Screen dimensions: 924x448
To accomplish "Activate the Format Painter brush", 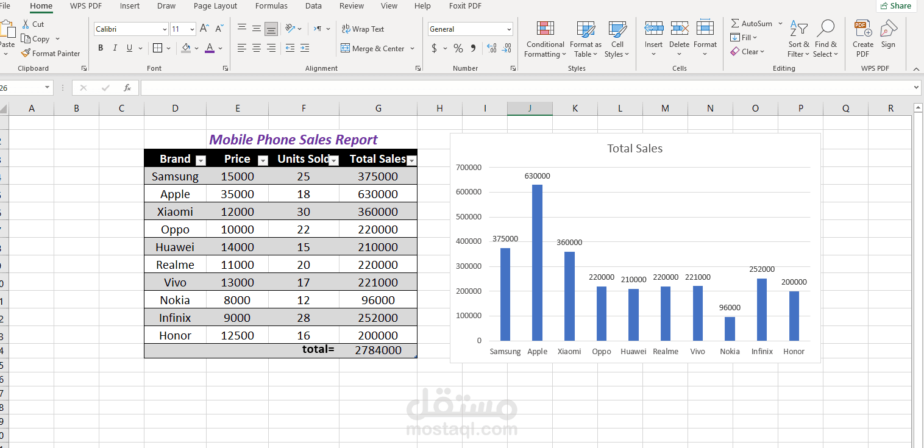I will point(26,54).
